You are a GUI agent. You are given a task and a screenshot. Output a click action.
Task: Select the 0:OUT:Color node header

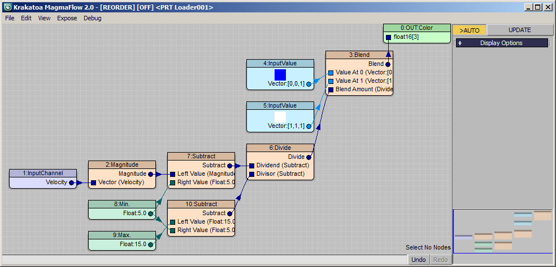pos(416,28)
